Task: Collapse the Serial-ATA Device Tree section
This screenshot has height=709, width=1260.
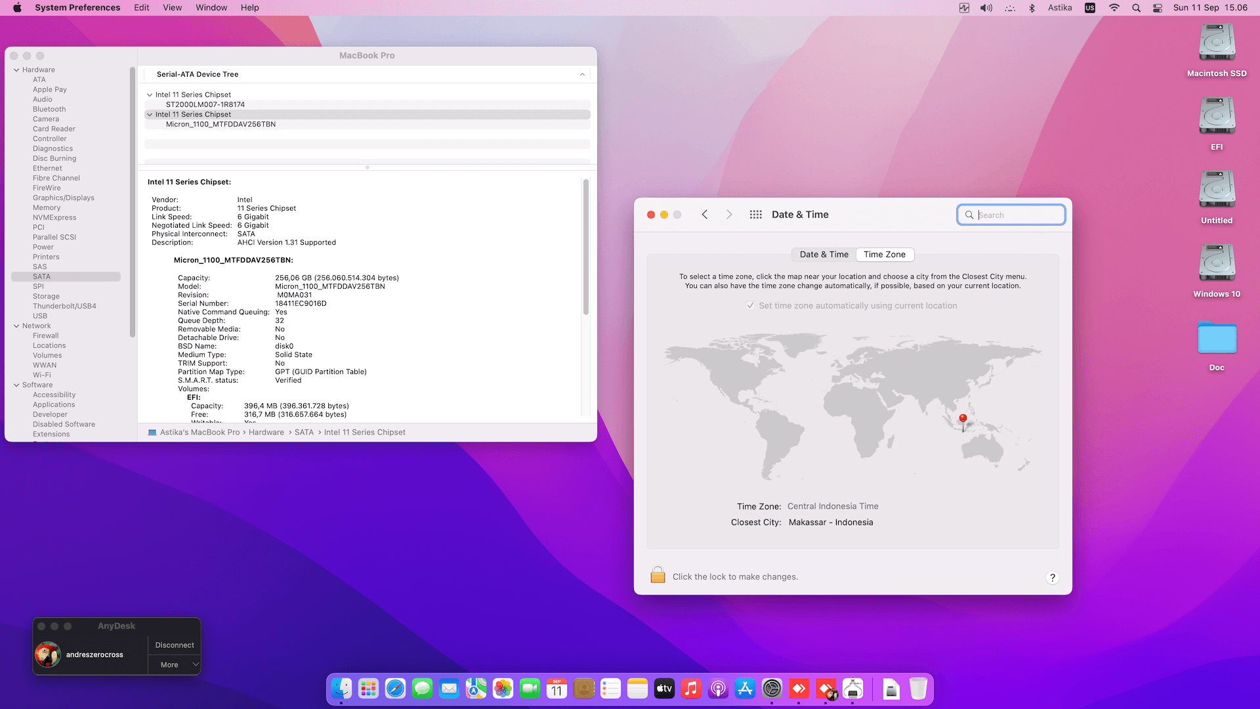Action: [x=581, y=74]
